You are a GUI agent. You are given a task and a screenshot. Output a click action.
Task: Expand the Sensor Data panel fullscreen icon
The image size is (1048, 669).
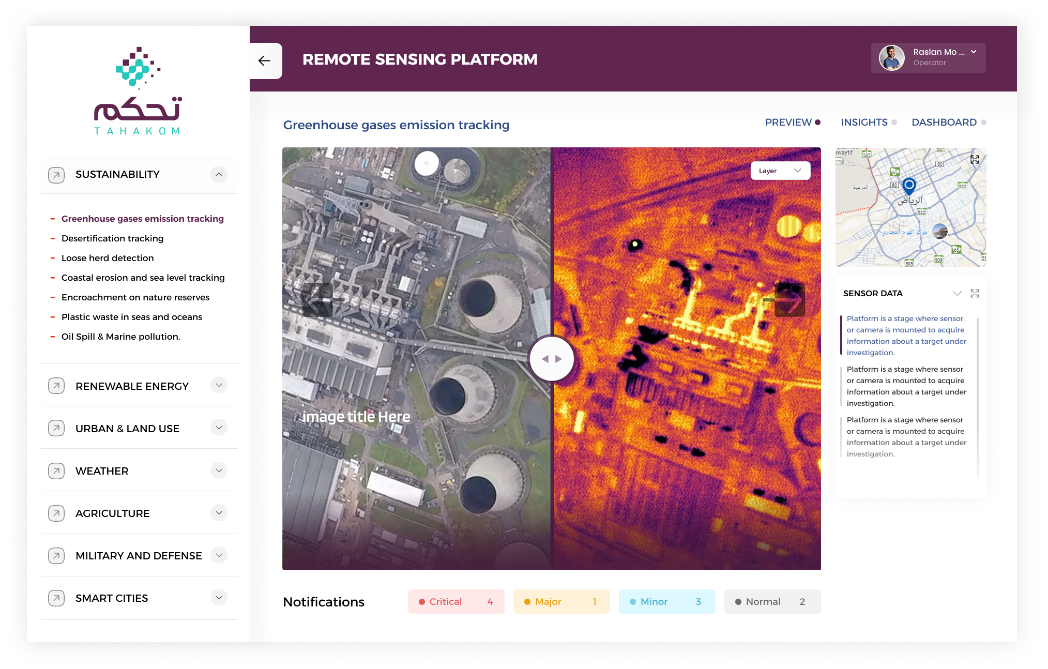click(x=975, y=293)
